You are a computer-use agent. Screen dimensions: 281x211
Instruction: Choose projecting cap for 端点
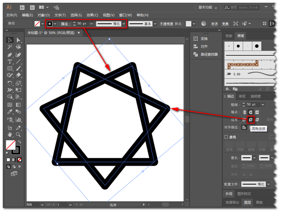tap(257, 112)
